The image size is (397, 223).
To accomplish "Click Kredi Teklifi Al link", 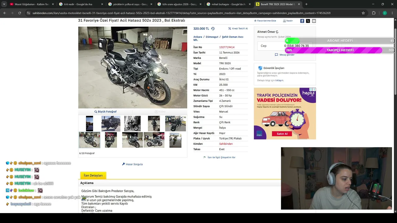I will coord(238,28).
